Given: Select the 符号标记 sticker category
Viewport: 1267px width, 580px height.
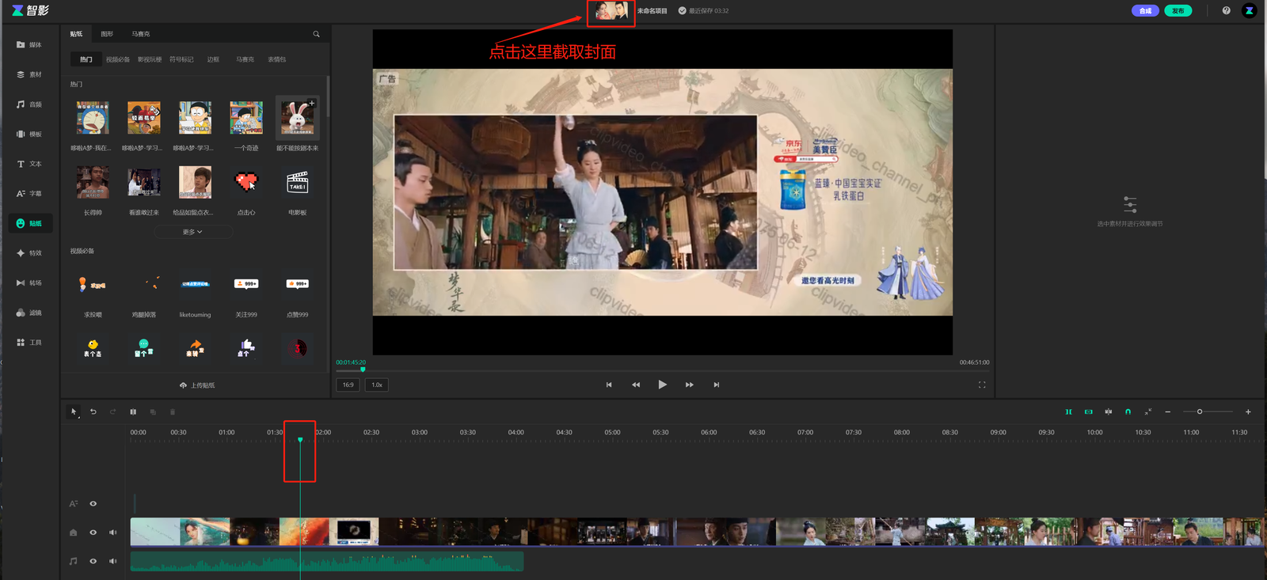Looking at the screenshot, I should click(x=181, y=59).
